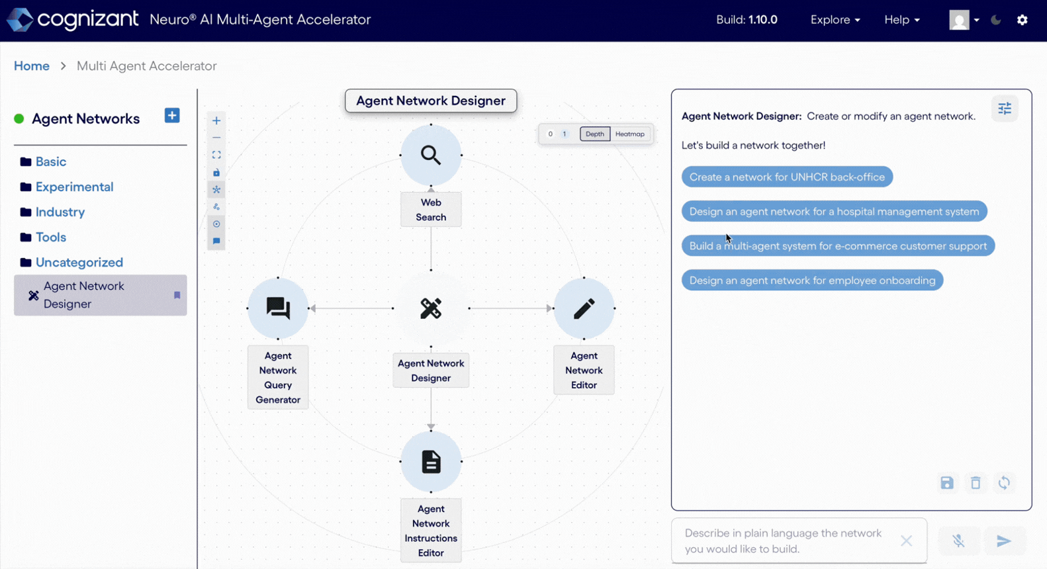Open the settings gear
1047x569 pixels.
click(x=1023, y=20)
